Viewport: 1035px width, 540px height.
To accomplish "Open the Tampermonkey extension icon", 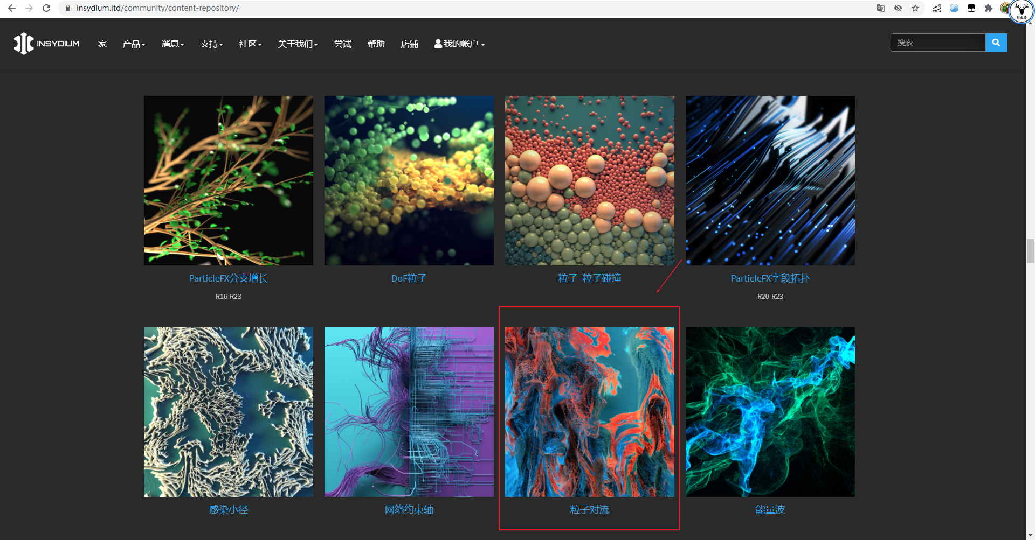I will pos(971,8).
